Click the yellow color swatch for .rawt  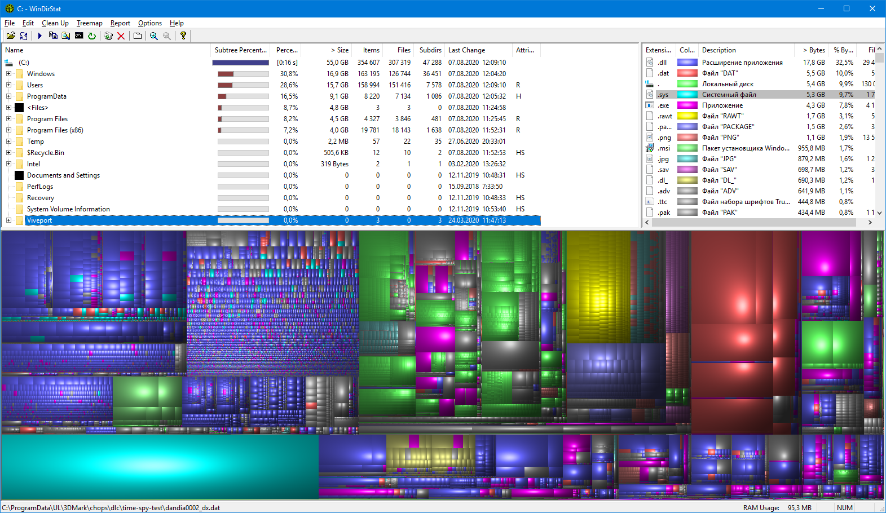[687, 116]
